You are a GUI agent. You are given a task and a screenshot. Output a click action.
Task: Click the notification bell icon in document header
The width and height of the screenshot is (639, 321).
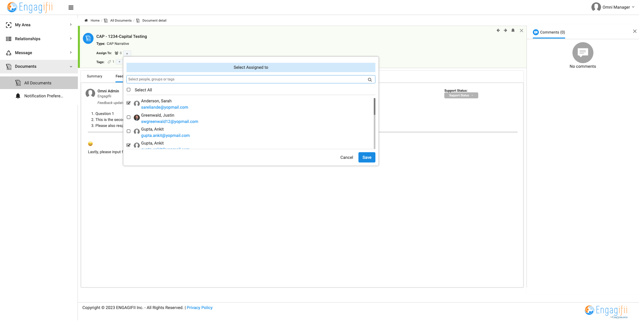pos(513,30)
